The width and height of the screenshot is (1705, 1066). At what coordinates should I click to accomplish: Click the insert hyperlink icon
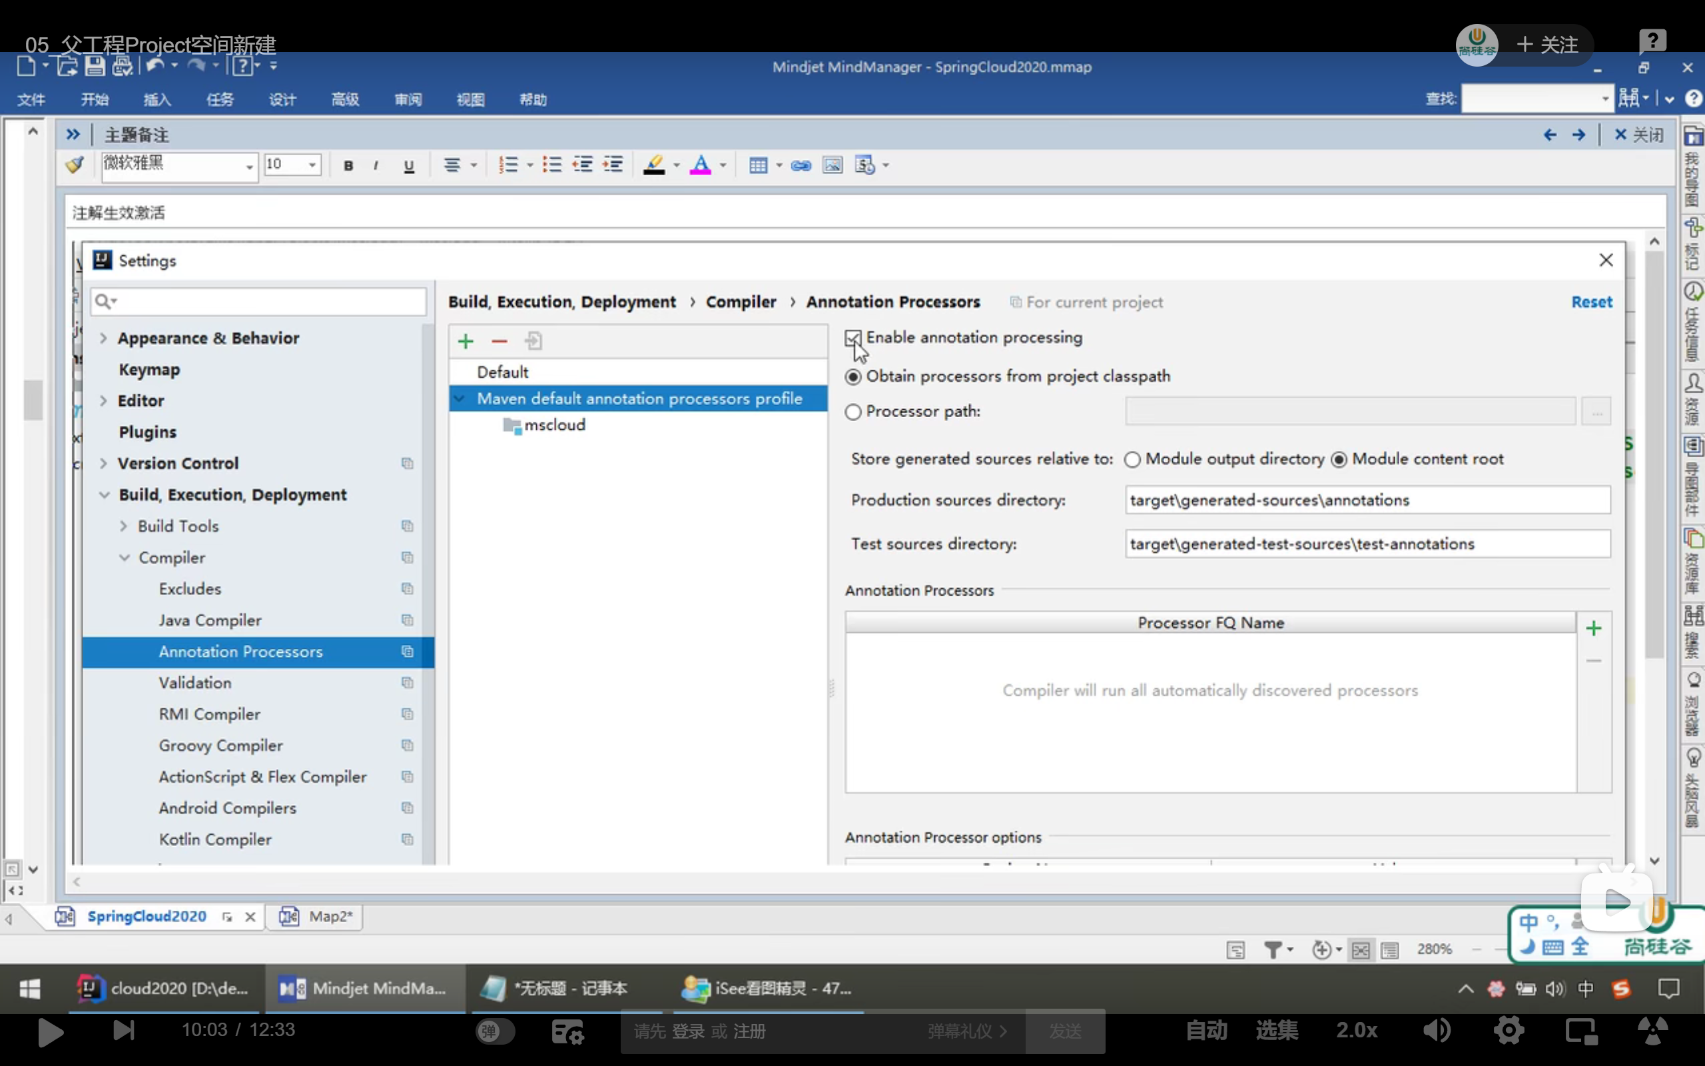point(801,166)
